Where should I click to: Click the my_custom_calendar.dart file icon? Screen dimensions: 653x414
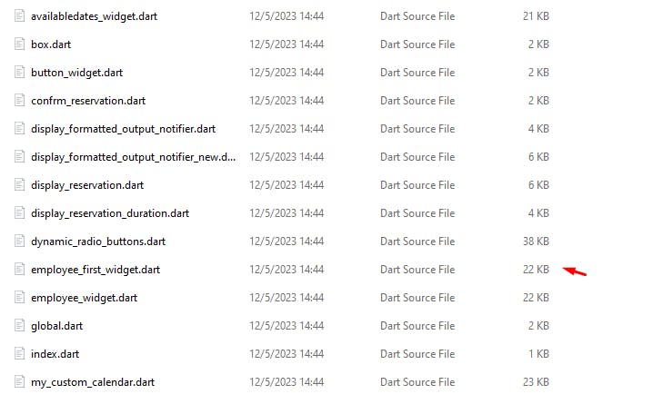point(20,382)
